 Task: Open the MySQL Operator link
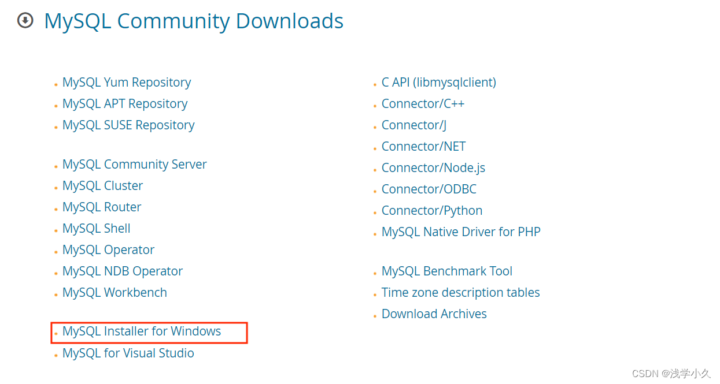point(108,250)
